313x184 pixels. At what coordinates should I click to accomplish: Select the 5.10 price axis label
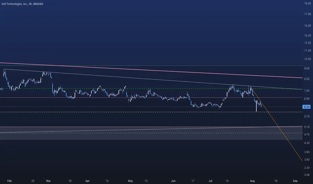point(307,127)
